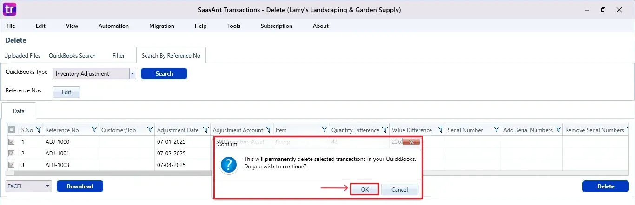Toggle the select-all checkbox in table header
Screen dimensions: 635x205
(12, 130)
